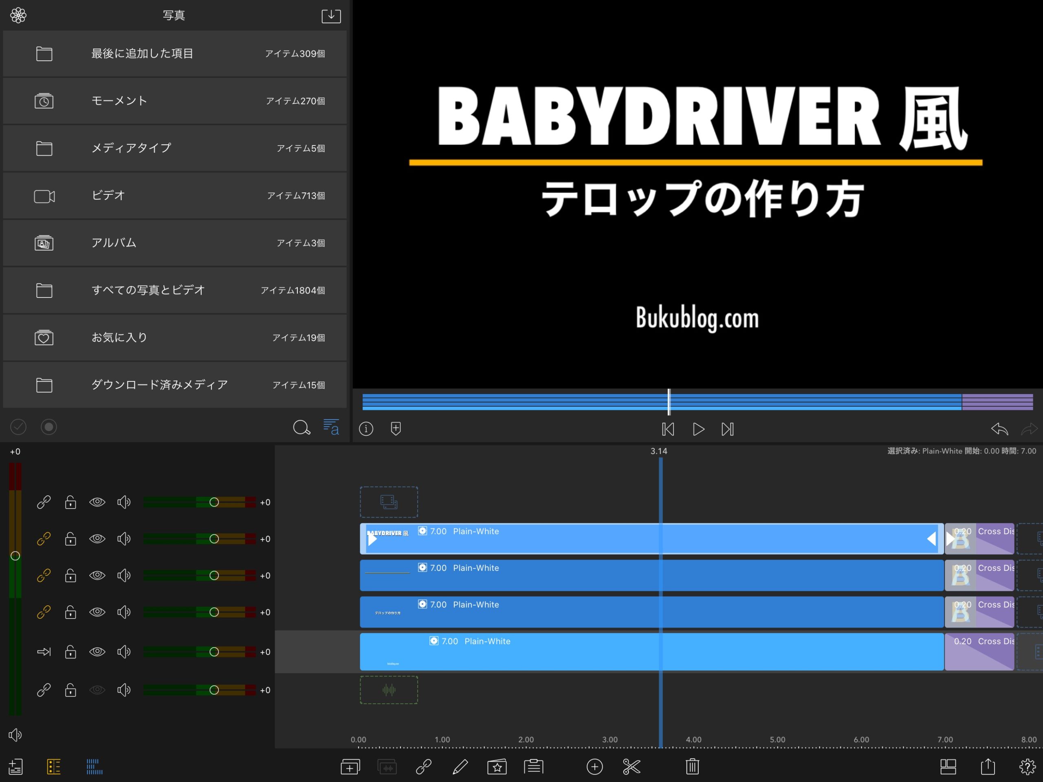Delete selected clip with trash icon
1043x782 pixels.
click(x=692, y=767)
